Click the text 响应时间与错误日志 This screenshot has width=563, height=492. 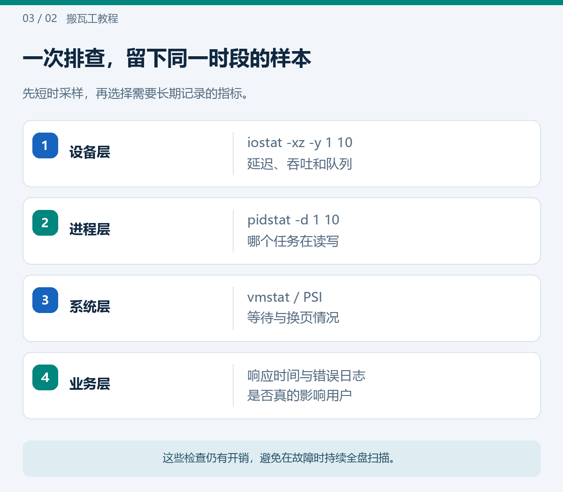click(x=306, y=376)
